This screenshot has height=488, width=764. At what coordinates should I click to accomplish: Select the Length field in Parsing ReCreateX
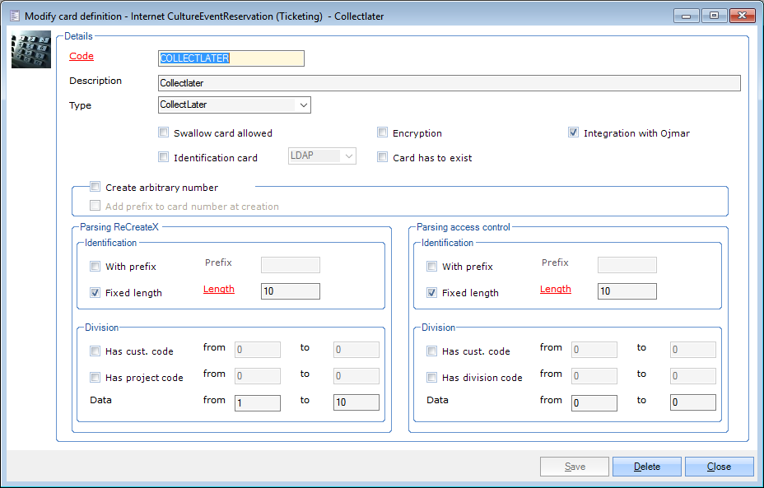[x=290, y=291]
